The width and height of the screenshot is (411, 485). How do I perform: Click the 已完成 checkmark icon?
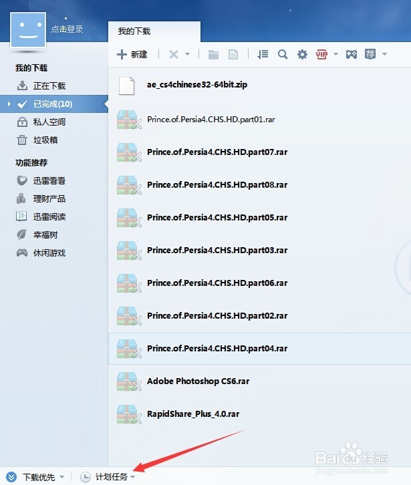click(x=22, y=104)
